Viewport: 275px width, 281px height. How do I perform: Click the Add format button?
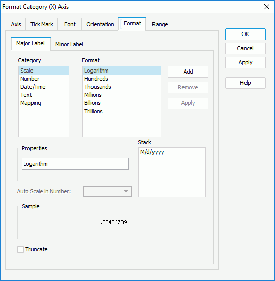188,72
